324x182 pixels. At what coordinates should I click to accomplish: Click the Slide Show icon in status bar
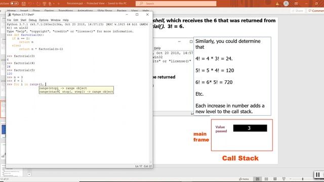point(283,179)
